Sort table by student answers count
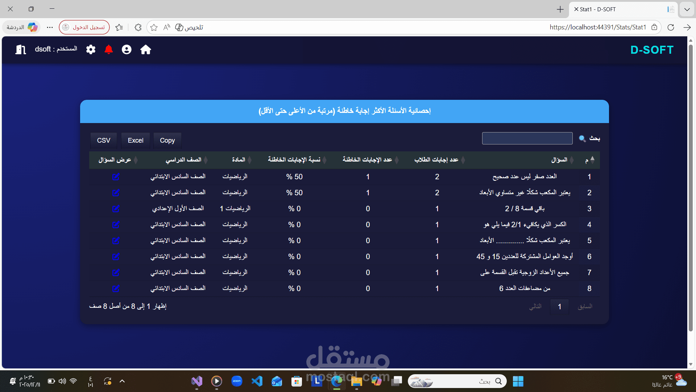This screenshot has height=392, width=696. pyautogui.click(x=436, y=160)
